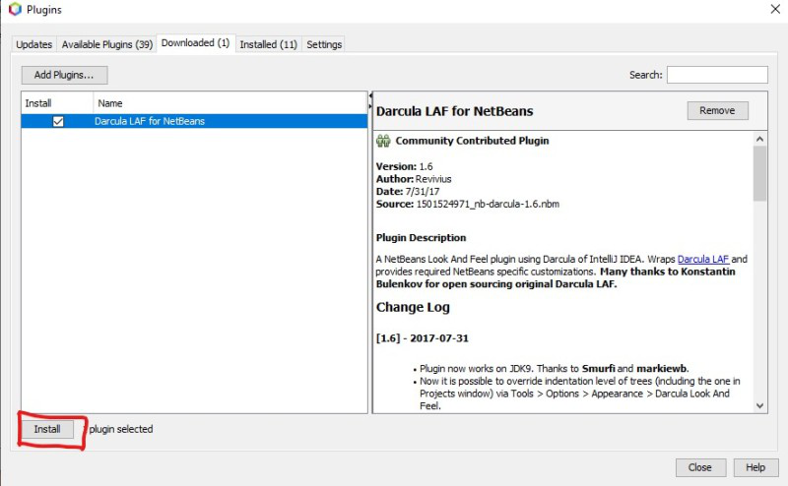Click the Plugin Description heading
Viewport: 788px width, 486px height.
click(x=422, y=238)
